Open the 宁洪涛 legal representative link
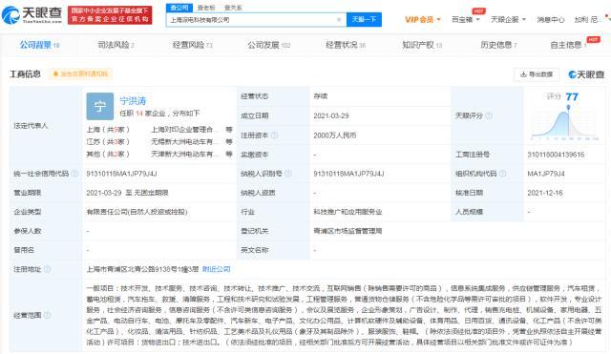Image resolution: width=611 pixels, height=354 pixels. pos(133,101)
